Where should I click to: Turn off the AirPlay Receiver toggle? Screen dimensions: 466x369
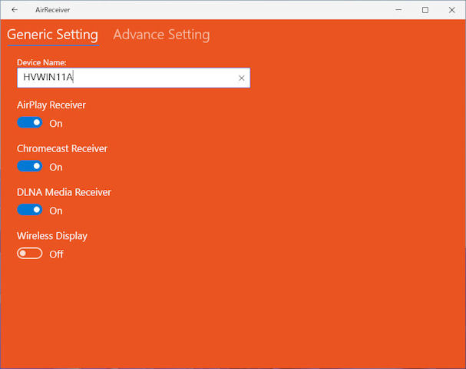tap(30, 122)
